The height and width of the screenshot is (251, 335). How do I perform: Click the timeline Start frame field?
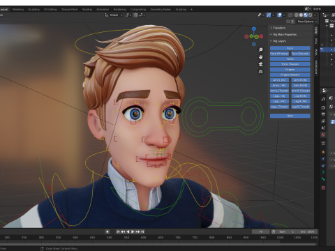point(287,231)
